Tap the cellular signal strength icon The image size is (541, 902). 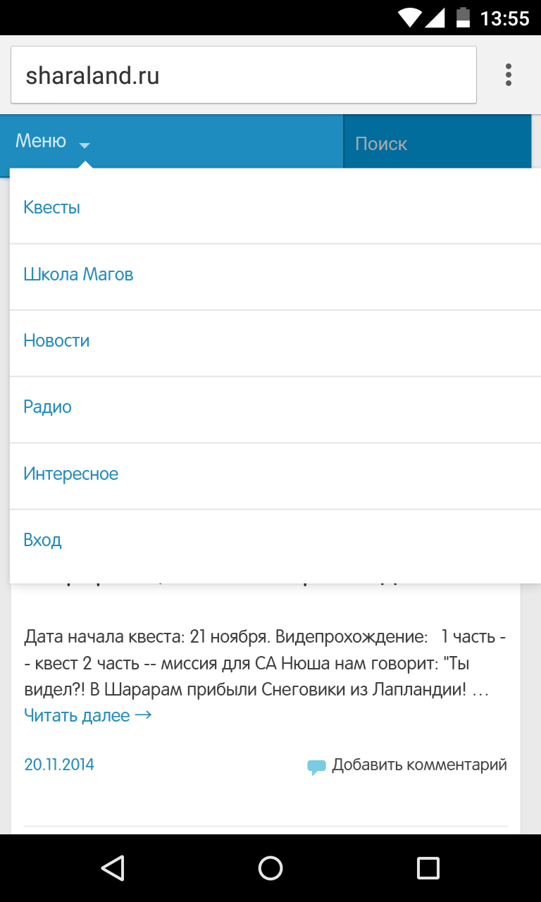tap(435, 17)
